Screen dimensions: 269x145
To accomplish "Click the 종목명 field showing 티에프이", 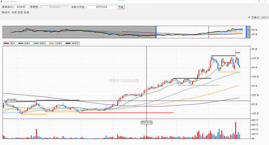I will (x=55, y=7).
